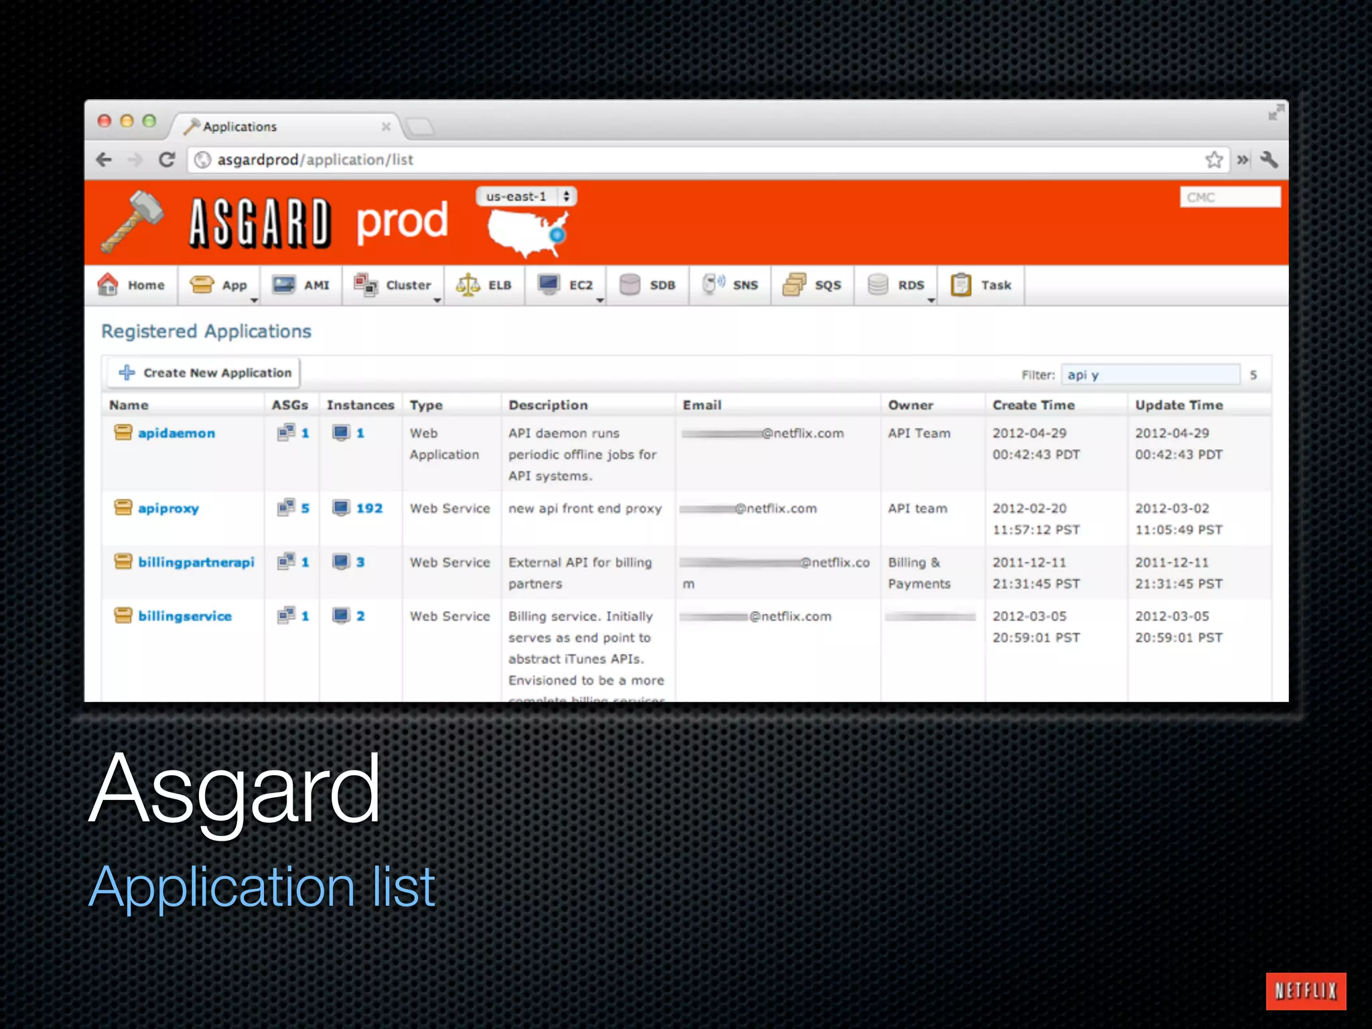Click the apiproxy application icon
This screenshot has width=1372, height=1029.
coord(123,508)
